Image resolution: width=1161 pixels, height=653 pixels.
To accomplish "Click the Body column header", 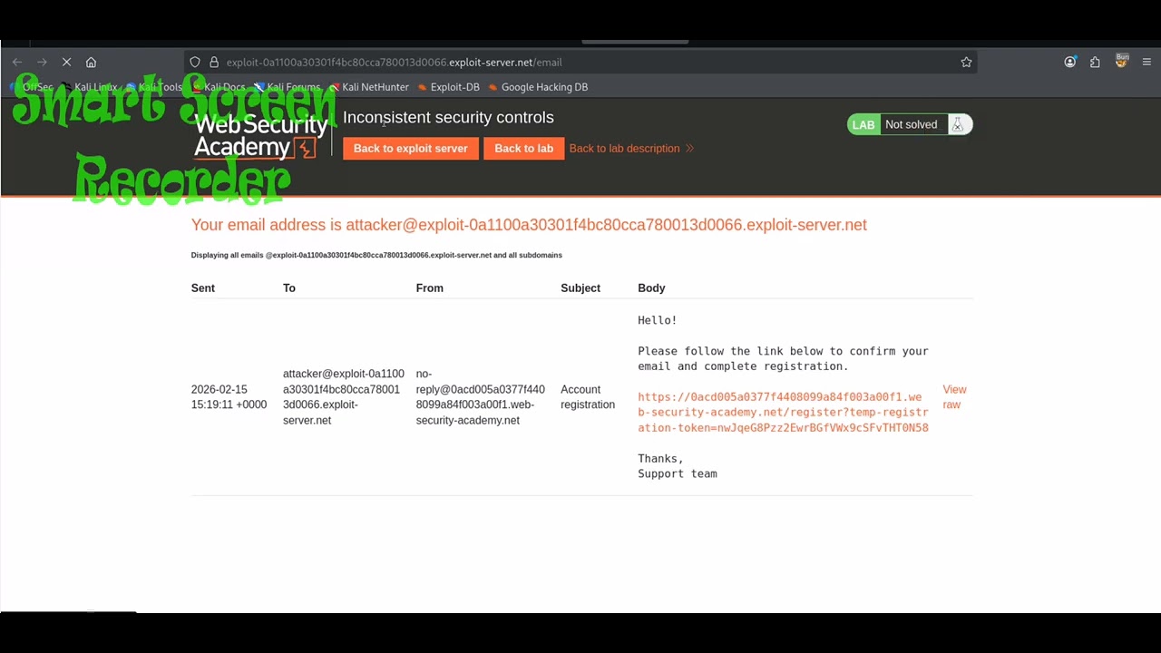I will tap(651, 288).
